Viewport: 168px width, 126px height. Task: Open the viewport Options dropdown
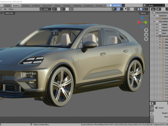[144, 13]
